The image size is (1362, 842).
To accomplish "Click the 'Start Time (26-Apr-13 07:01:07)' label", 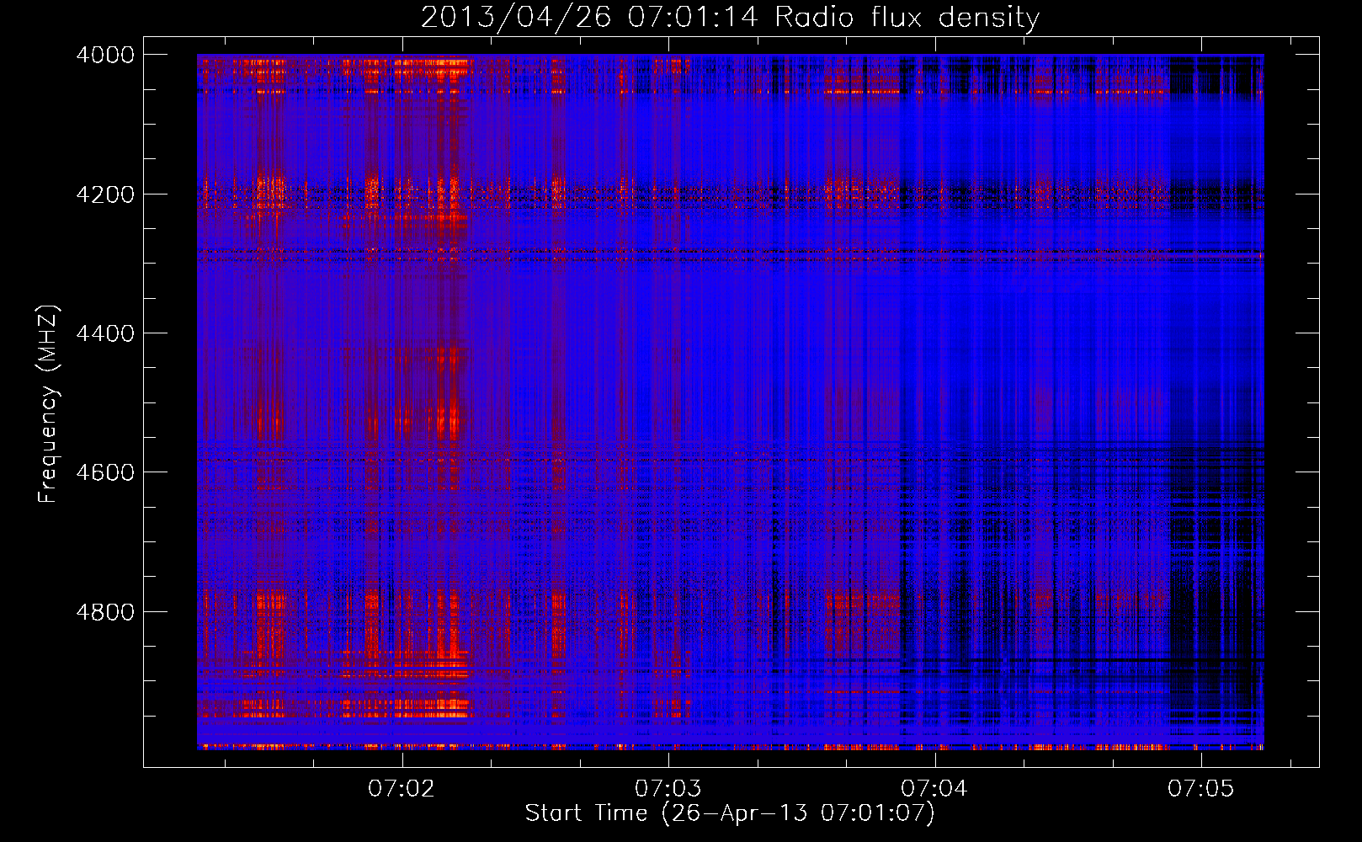I will tap(730, 813).
